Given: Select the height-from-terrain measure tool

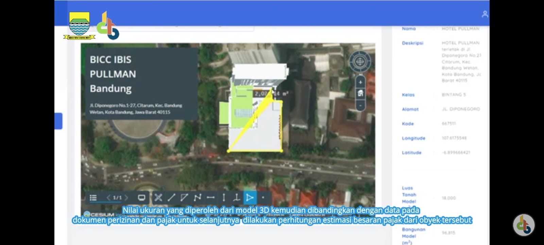Looking at the screenshot, I should (237, 197).
